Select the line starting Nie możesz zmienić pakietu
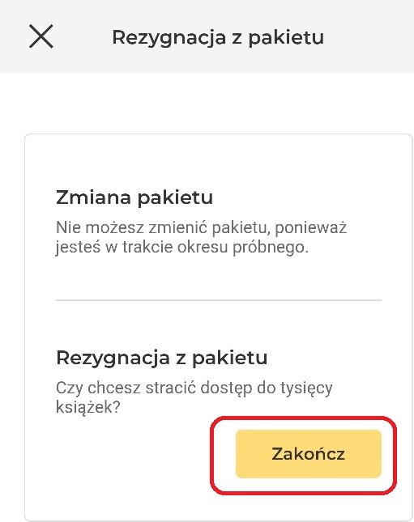 pyautogui.click(x=202, y=227)
